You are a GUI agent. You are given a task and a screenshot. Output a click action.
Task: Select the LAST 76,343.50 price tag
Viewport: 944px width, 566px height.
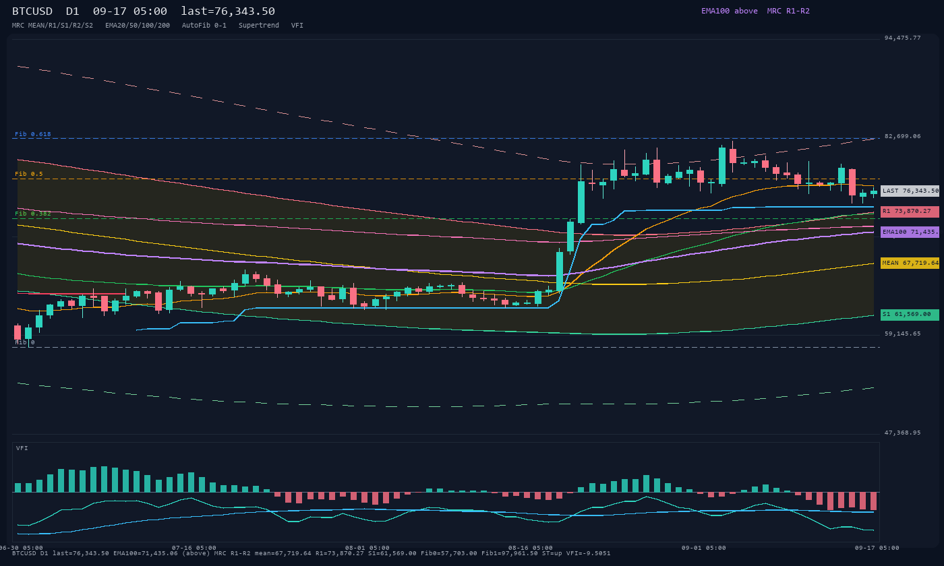click(910, 191)
